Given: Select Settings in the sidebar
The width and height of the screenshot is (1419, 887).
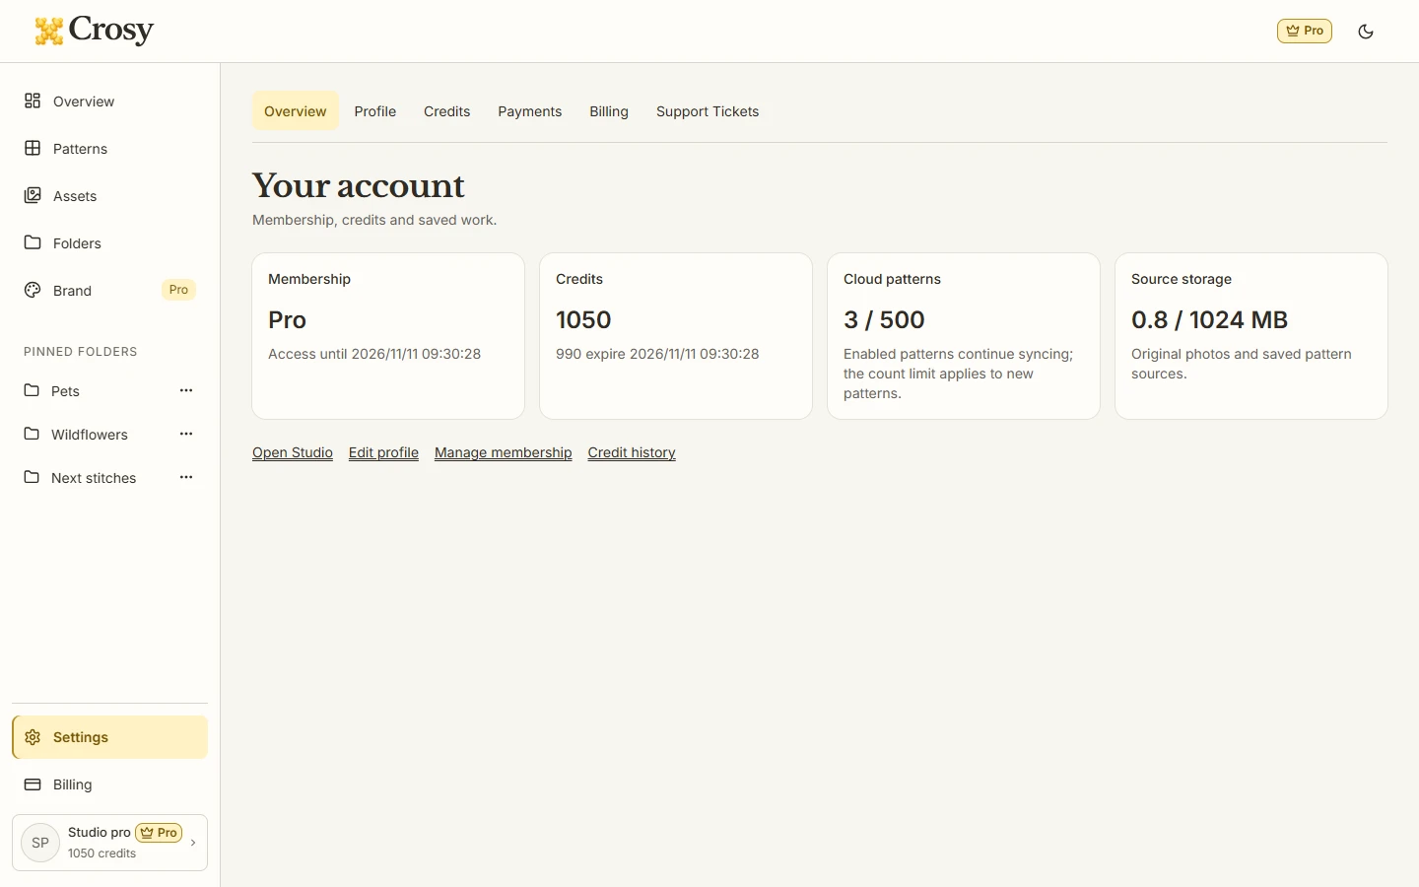Looking at the screenshot, I should (110, 737).
